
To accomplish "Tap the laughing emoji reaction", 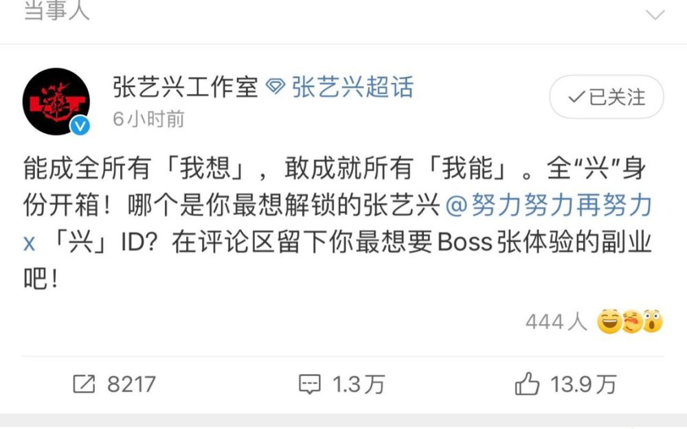I will coord(609,322).
